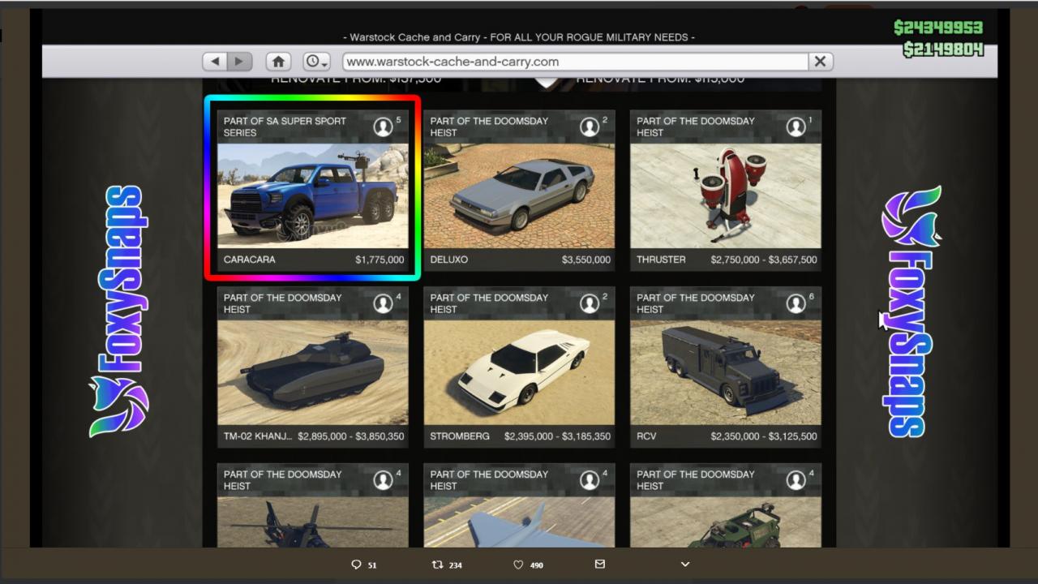This screenshot has height=584, width=1038.
Task: Select the Thruster jetpack thumbnail
Action: [726, 195]
